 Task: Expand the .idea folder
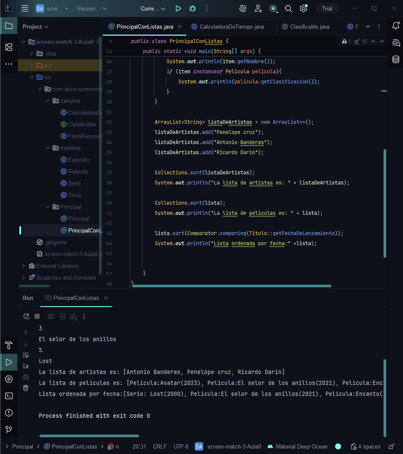coord(32,53)
